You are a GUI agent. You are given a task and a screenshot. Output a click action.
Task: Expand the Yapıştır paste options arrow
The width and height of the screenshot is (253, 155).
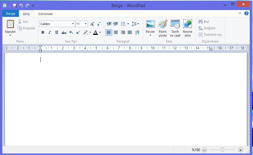(10, 35)
